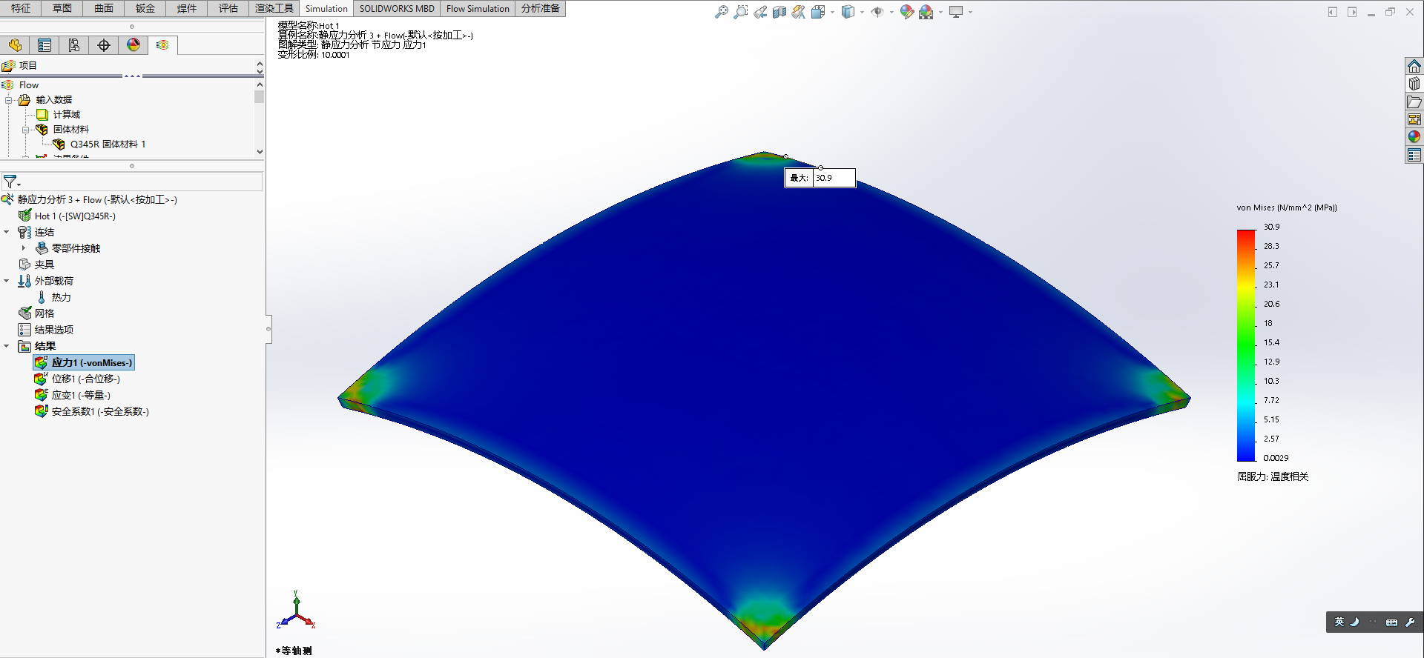Image resolution: width=1424 pixels, height=658 pixels.
Task: Collapse the 连结 node
Action: [7, 232]
